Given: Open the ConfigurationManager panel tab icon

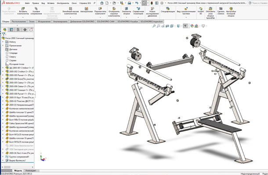Looking at the screenshot, I should click(x=17, y=30).
